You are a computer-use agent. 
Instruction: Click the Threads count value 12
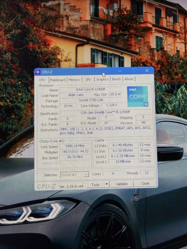click(x=147, y=173)
